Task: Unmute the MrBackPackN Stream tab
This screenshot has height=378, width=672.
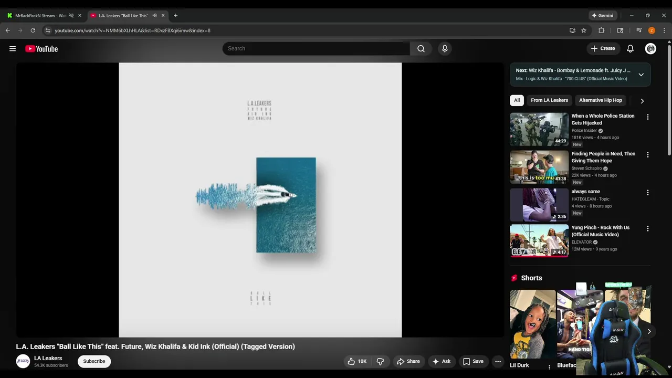Action: click(71, 16)
